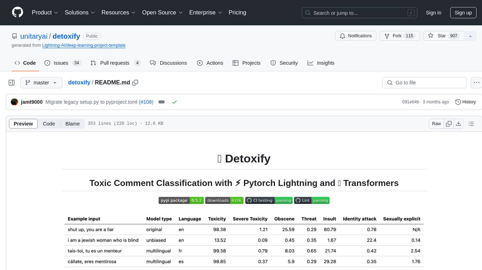Click the Detoxify heading
The image size is (482, 270).
pyautogui.click(x=244, y=158)
